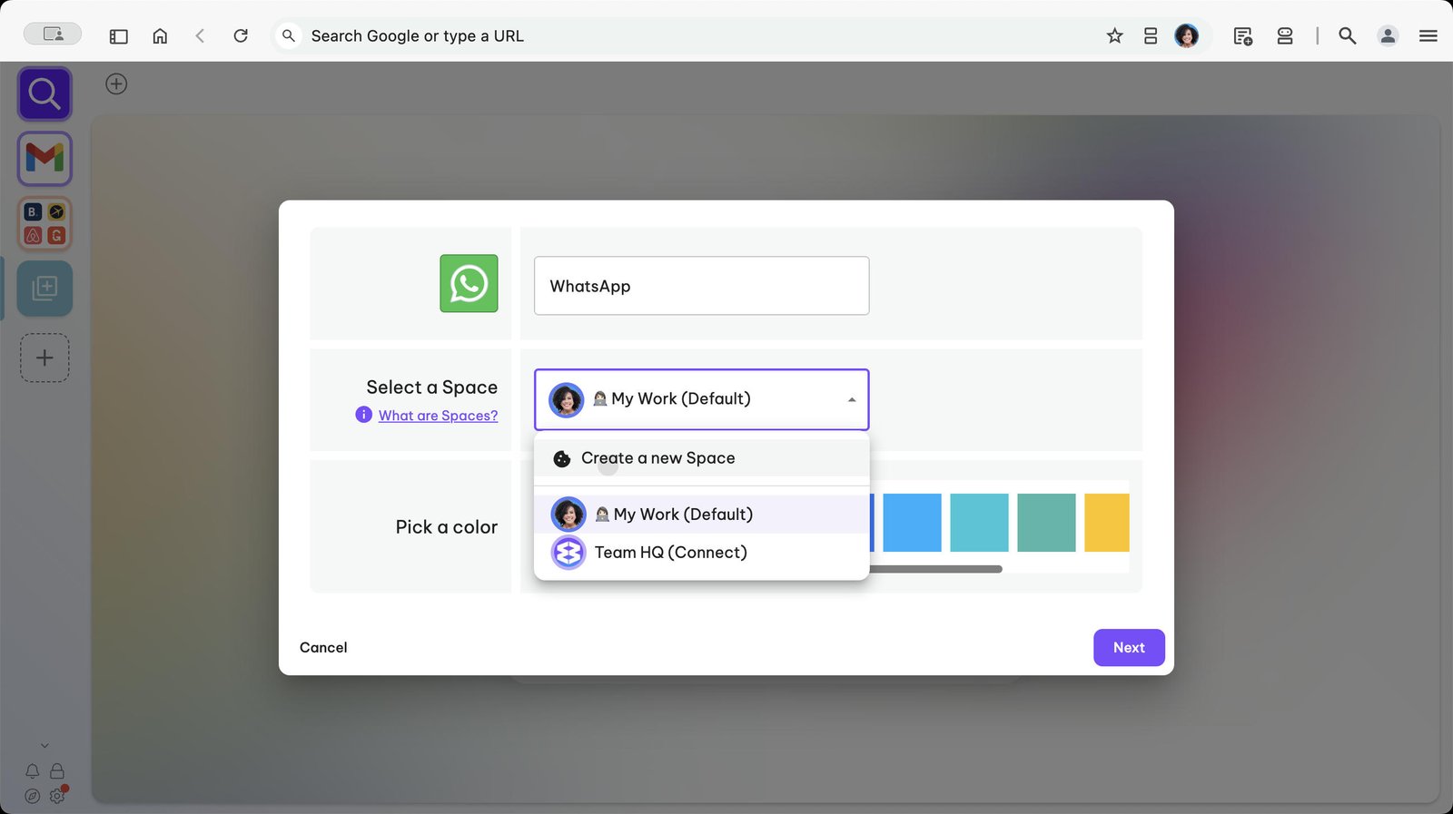Open a new tab with the circled plus

click(116, 84)
